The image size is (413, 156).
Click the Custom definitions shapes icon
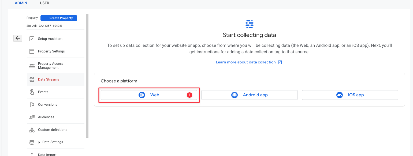click(x=32, y=130)
